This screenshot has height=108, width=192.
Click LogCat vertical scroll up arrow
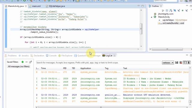(x=190, y=68)
